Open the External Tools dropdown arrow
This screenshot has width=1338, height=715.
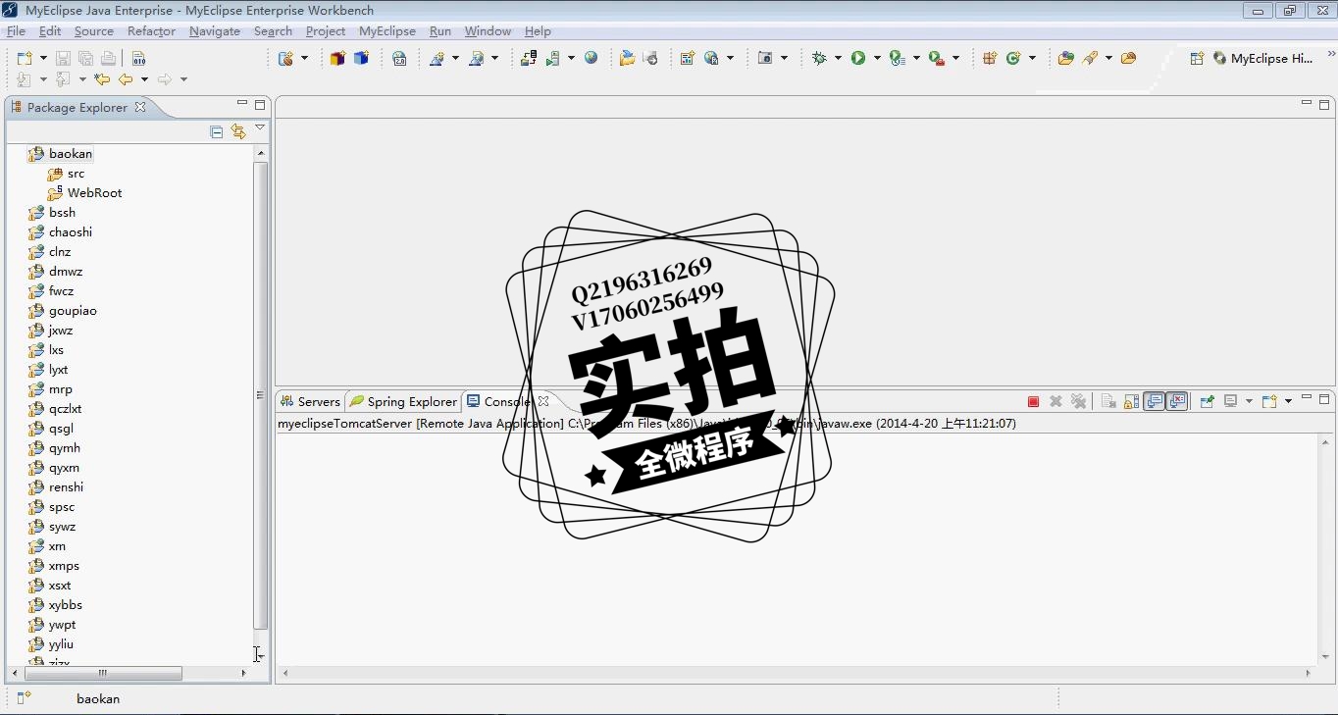(956, 58)
